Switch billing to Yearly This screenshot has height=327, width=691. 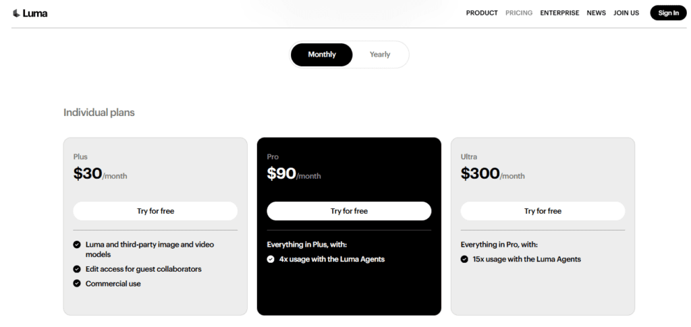pyautogui.click(x=380, y=55)
